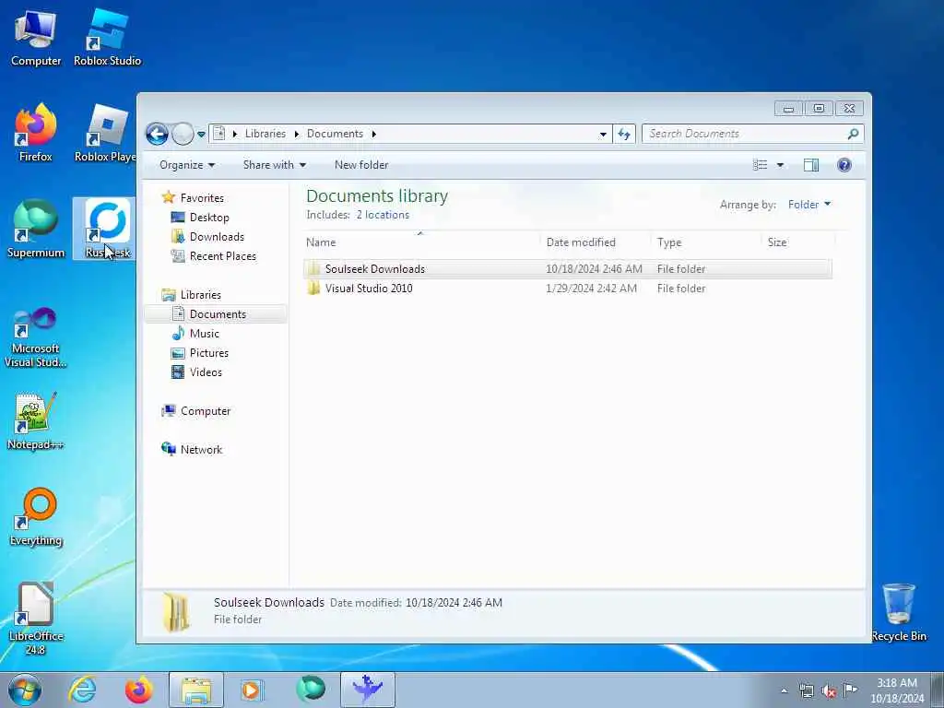Image resolution: width=944 pixels, height=708 pixels.
Task: Open the Pictures library
Action: [200, 353]
